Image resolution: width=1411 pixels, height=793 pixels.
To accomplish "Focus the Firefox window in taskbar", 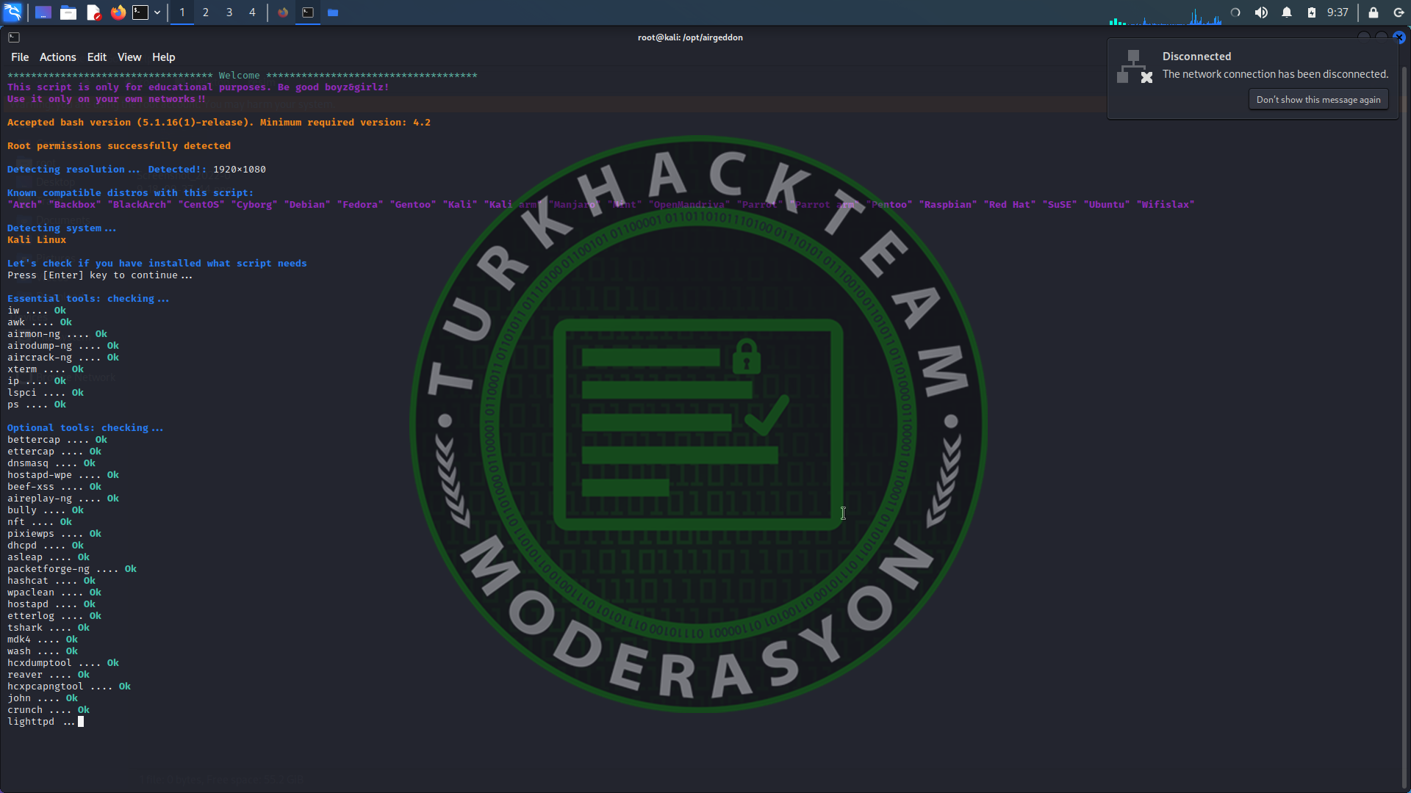I will coord(283,12).
